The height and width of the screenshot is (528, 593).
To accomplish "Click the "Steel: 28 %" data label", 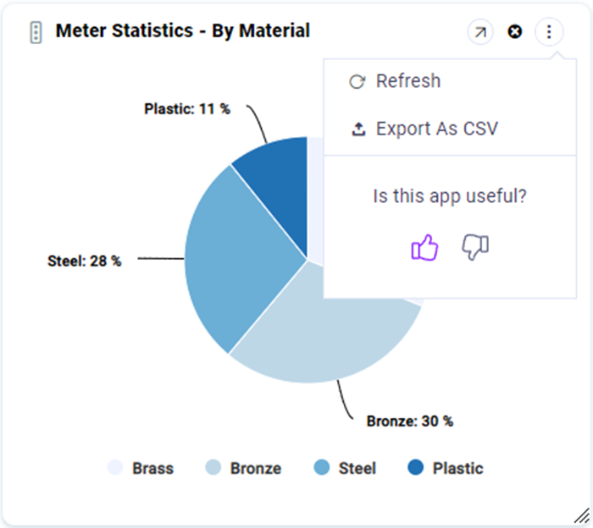I will 84,261.
